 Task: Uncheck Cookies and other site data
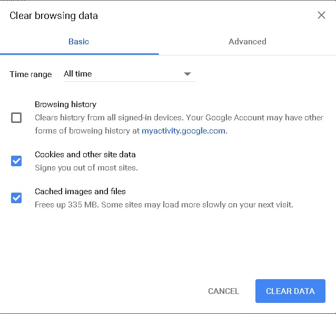click(16, 161)
